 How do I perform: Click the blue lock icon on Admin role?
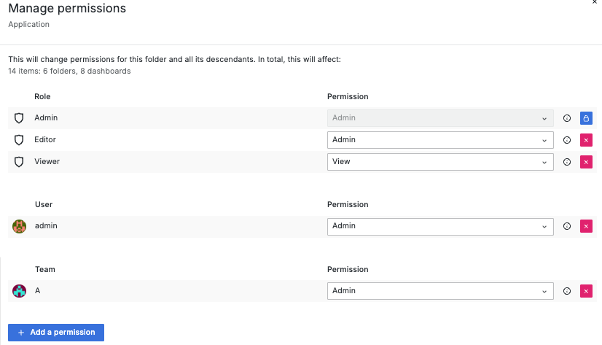coord(586,118)
